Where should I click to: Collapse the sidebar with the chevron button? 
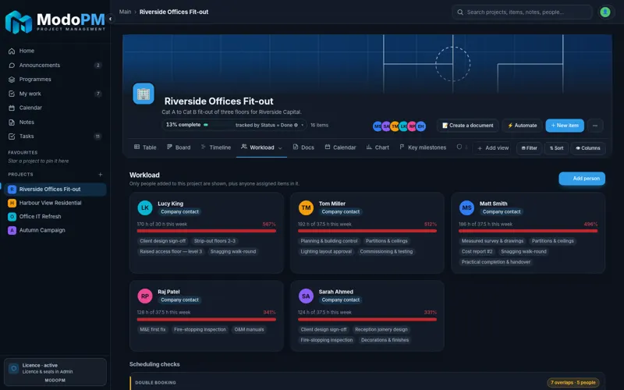[110, 19]
